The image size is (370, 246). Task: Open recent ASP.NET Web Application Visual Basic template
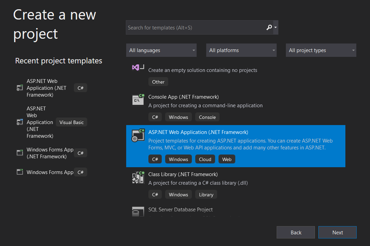[40, 122]
